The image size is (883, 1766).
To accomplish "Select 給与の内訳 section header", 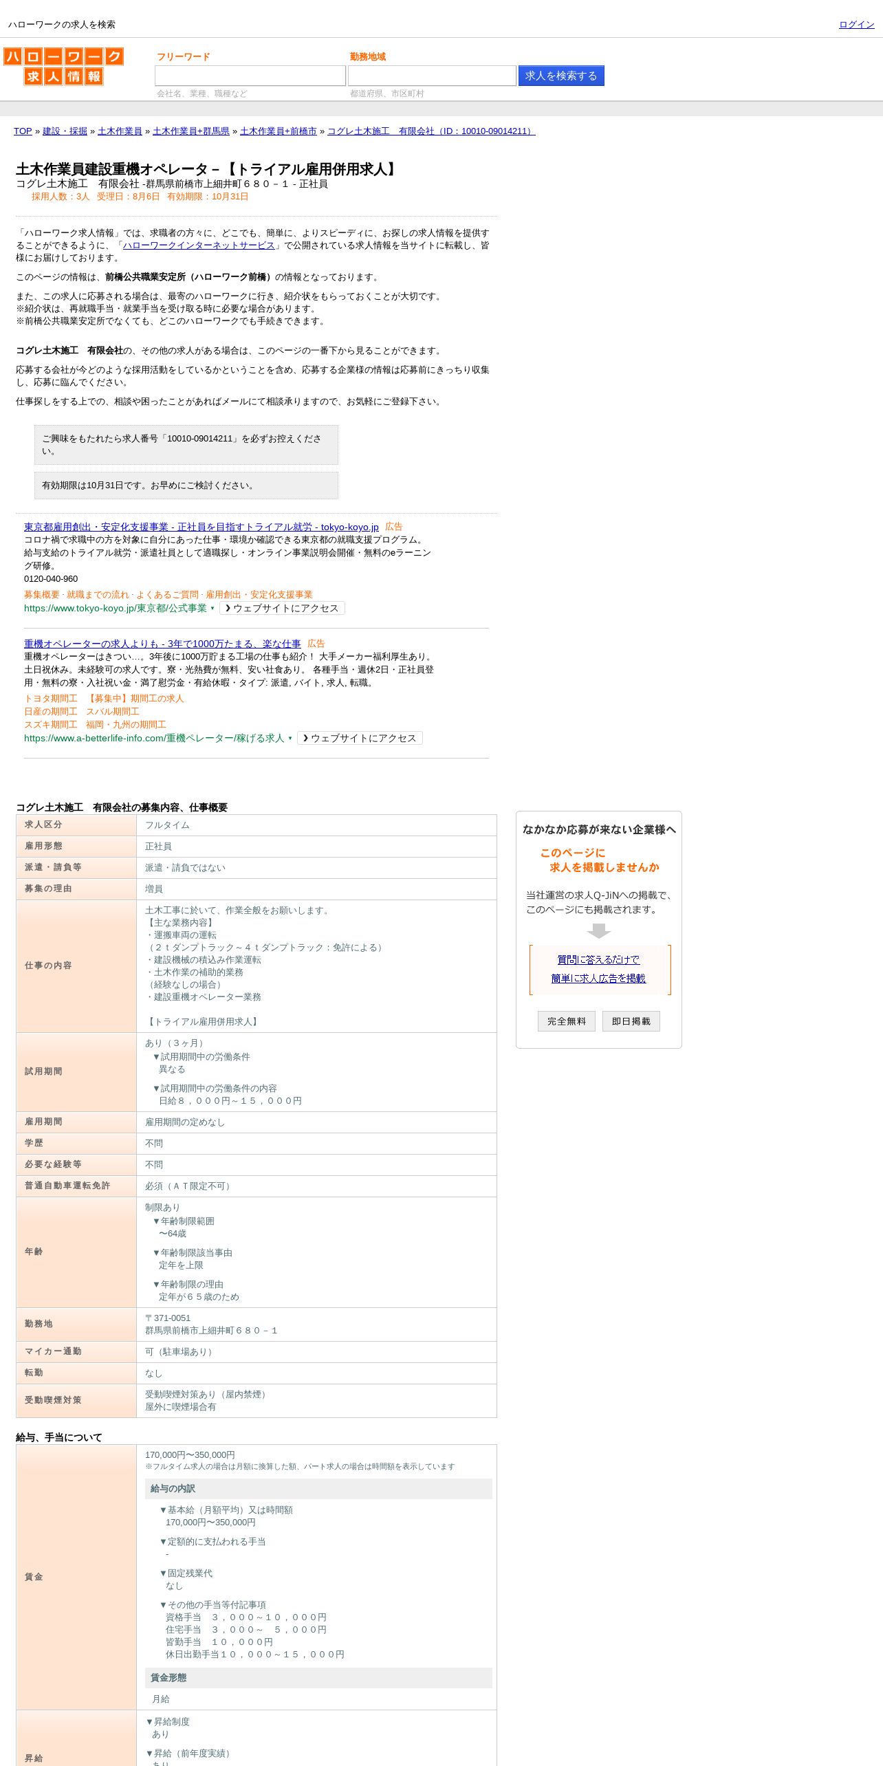I will (x=318, y=1489).
